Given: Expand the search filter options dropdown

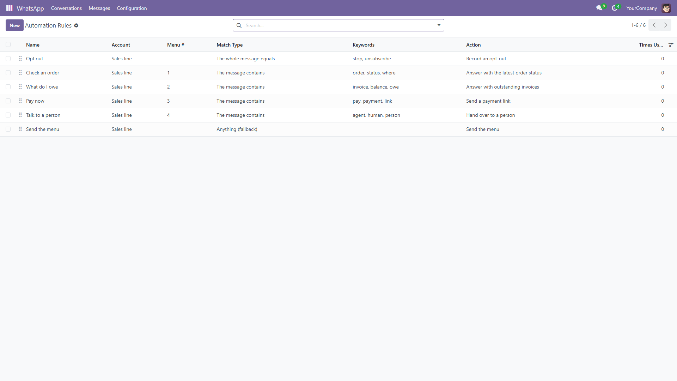Looking at the screenshot, I should coord(439,25).
